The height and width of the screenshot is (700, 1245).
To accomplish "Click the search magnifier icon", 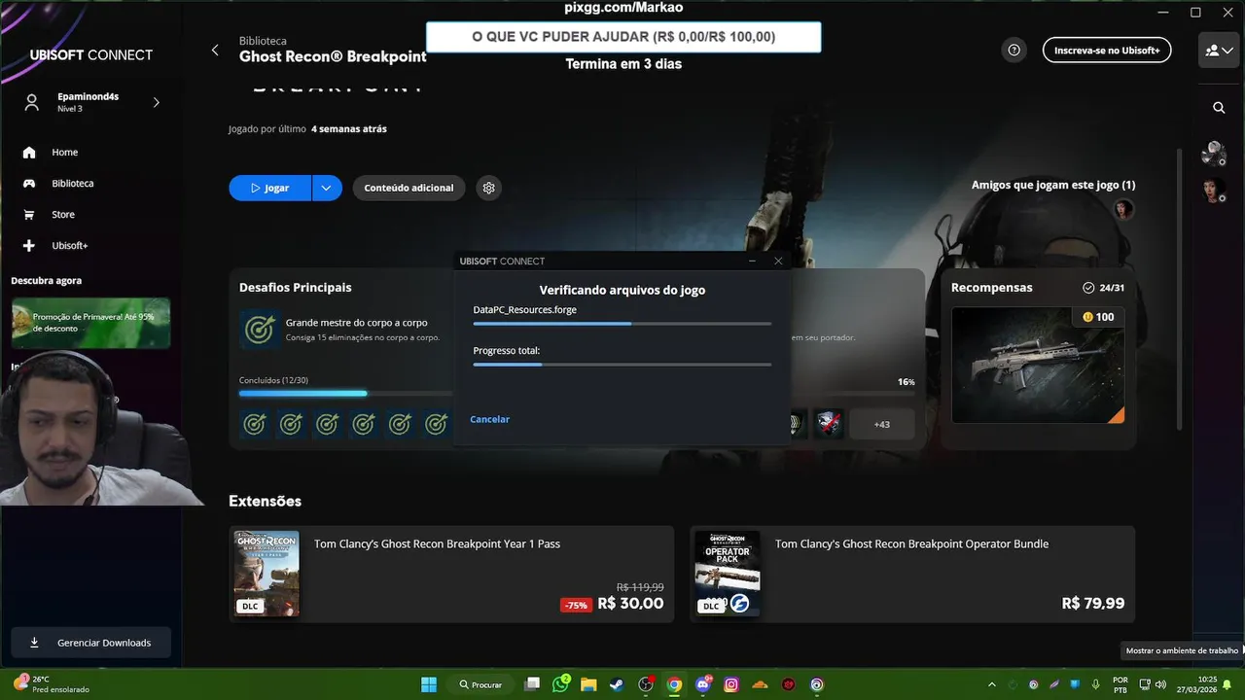I will pyautogui.click(x=1219, y=108).
